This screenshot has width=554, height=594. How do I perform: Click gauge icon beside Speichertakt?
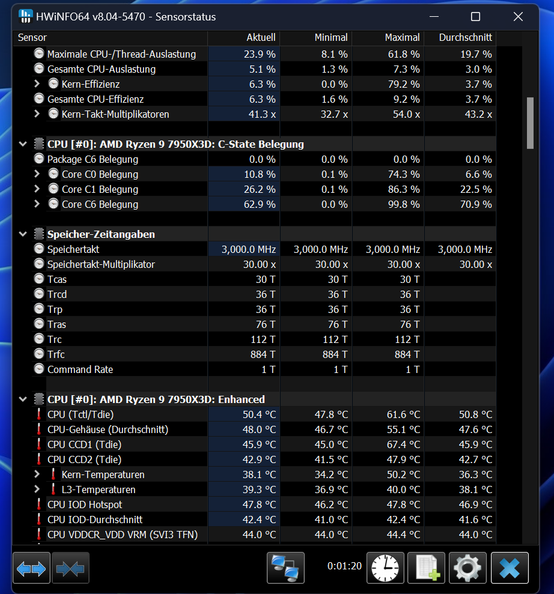[39, 249]
